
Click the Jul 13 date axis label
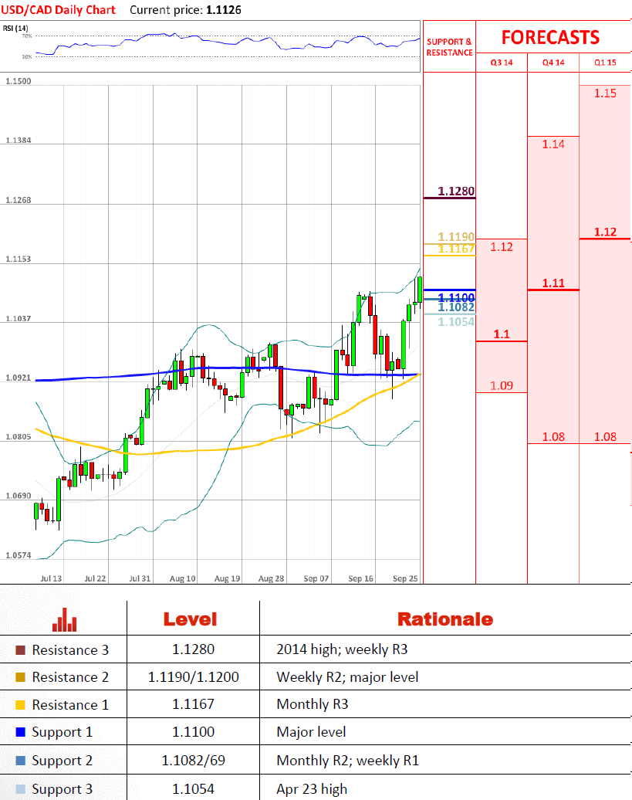click(51, 578)
